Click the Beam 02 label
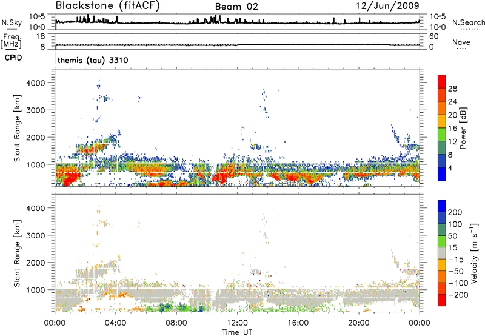 pos(236,7)
